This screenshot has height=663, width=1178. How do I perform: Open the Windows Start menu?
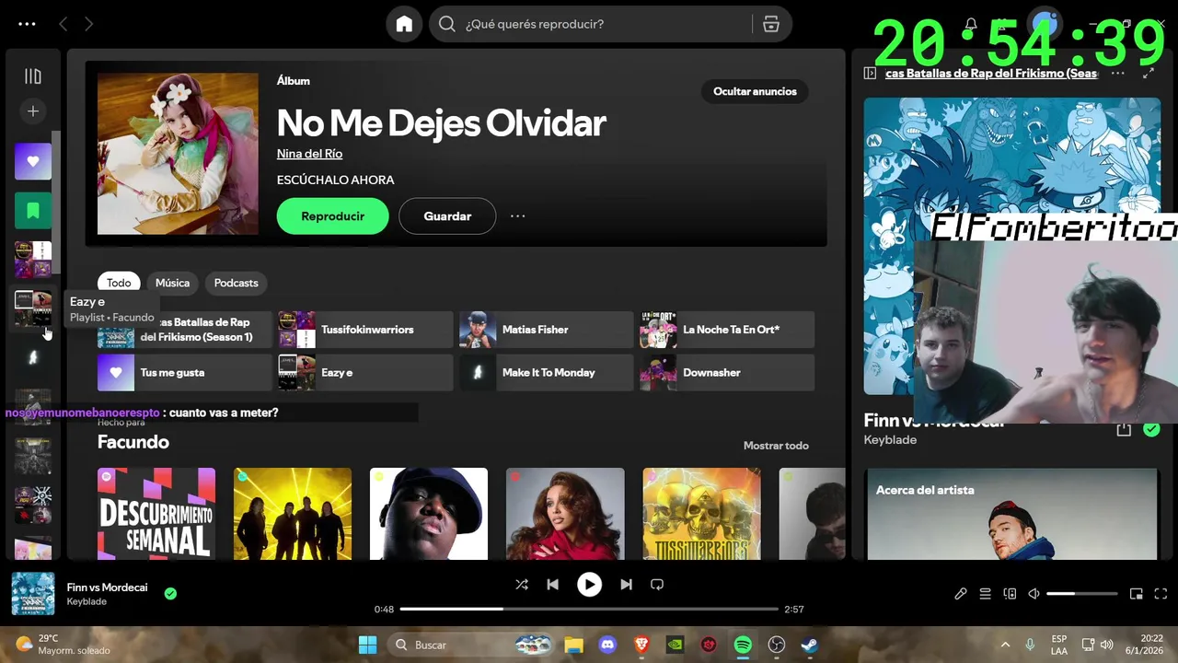[x=367, y=645]
